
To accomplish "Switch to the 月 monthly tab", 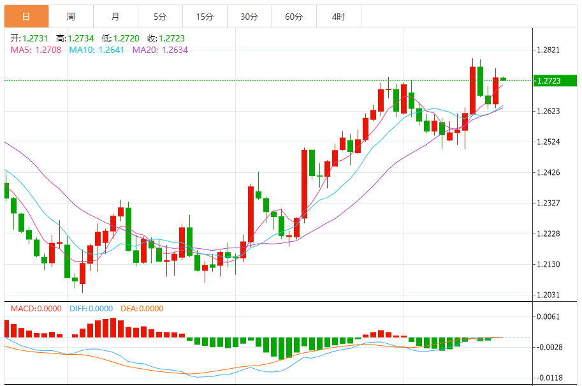I will coord(115,17).
